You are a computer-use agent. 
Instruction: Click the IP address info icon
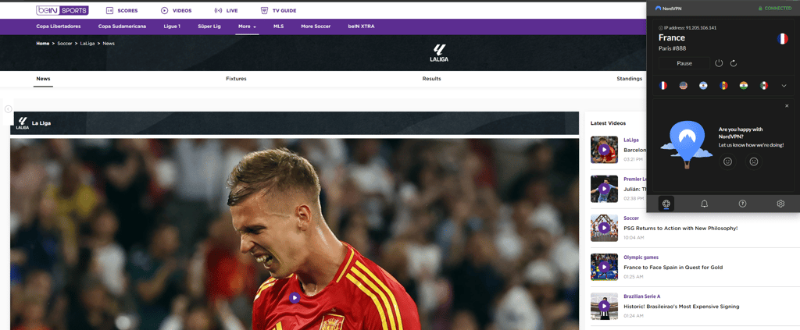661,28
